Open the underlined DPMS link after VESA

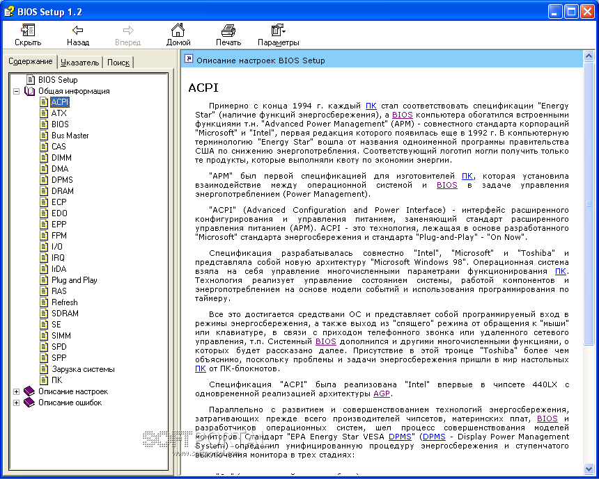click(400, 437)
